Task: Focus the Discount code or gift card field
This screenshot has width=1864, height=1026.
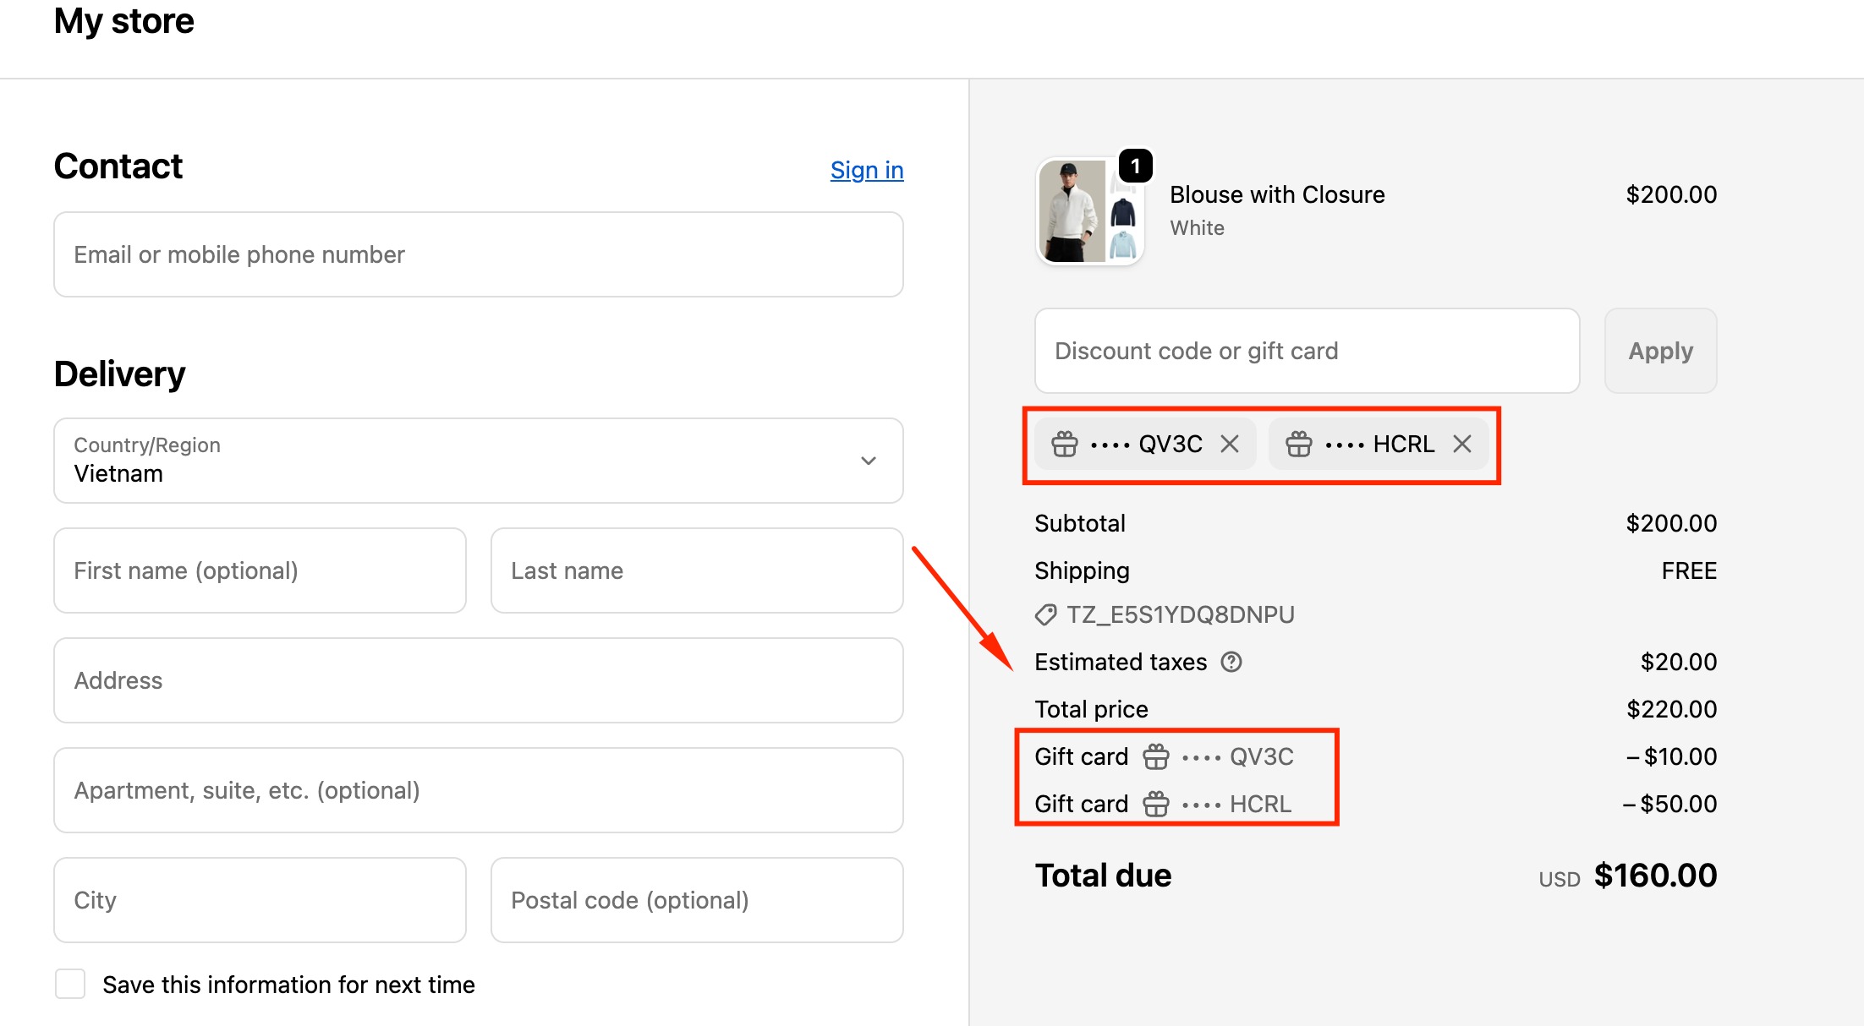Action: (x=1307, y=351)
